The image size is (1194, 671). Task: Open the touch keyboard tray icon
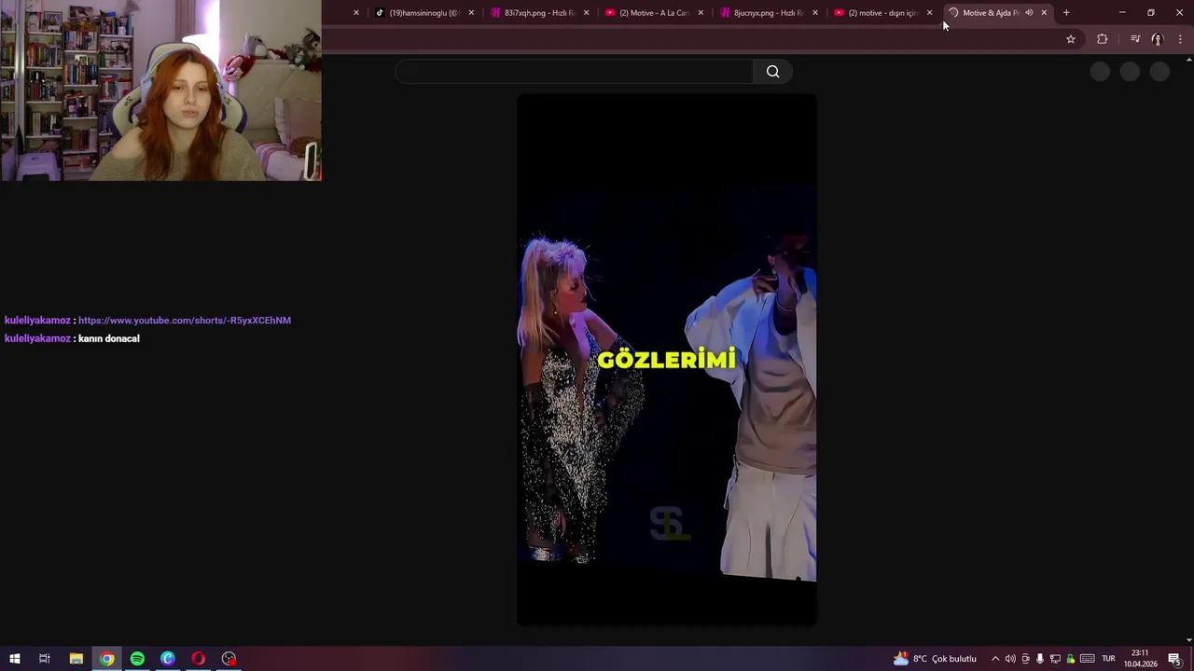click(1088, 659)
